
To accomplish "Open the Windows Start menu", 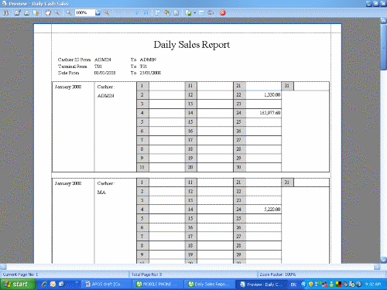I will click(x=18, y=284).
